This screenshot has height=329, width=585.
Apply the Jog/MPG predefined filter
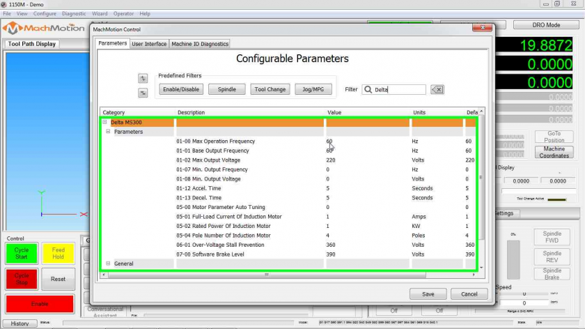coord(313,89)
